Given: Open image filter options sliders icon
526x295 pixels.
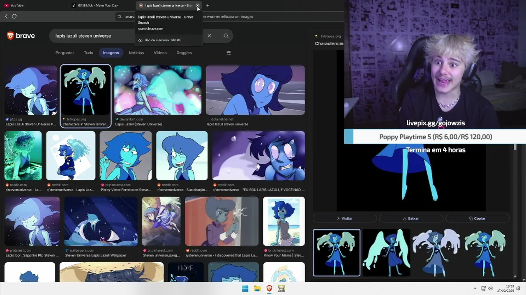Looking at the screenshot, I should point(229,53).
